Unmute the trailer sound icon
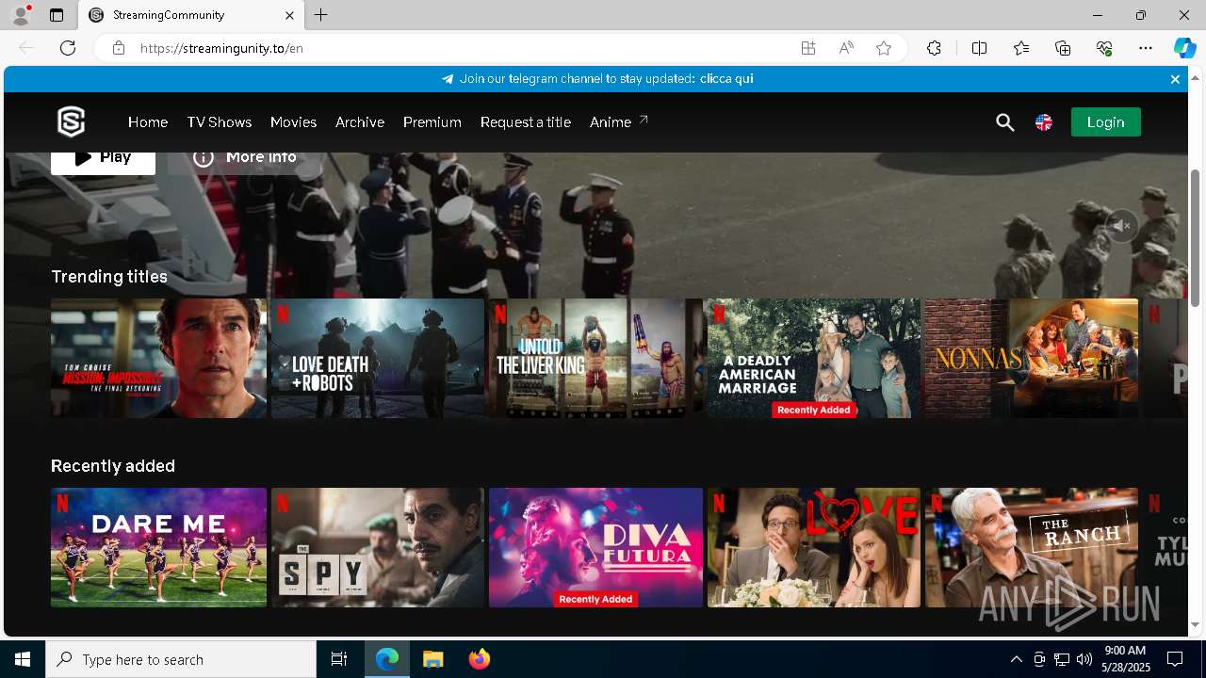This screenshot has width=1206, height=678. click(x=1121, y=226)
